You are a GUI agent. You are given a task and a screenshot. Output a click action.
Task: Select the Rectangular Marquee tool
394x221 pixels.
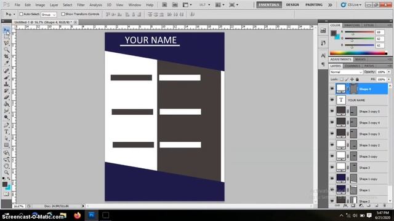[x=6, y=37]
